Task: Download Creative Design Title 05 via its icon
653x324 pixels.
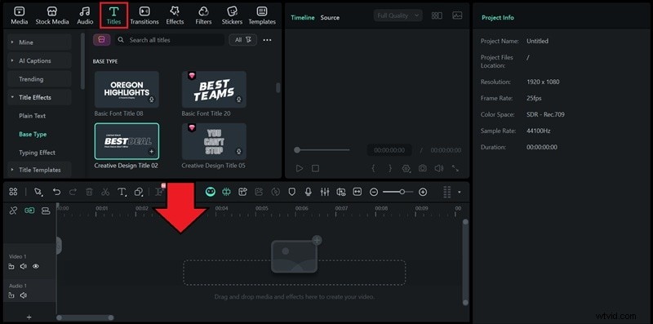Action: pos(239,152)
